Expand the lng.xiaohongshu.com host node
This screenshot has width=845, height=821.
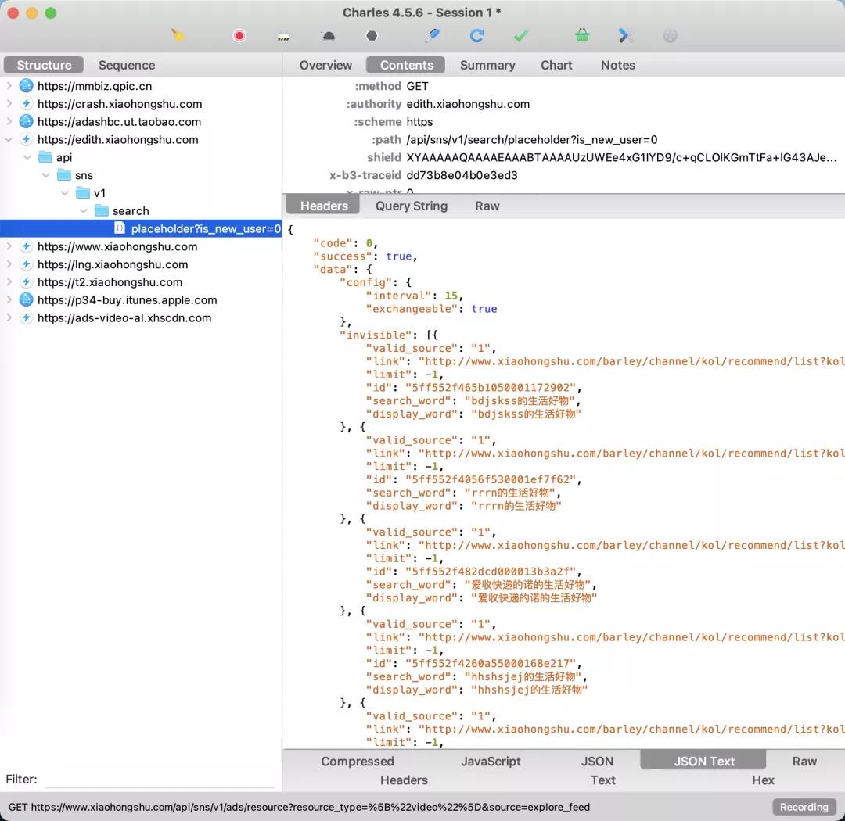click(x=9, y=264)
